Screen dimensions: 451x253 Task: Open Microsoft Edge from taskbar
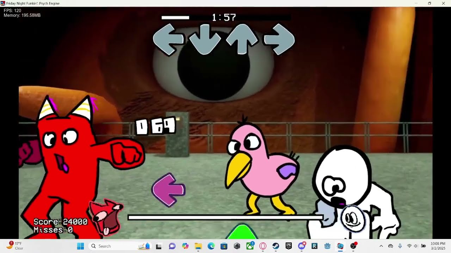point(211,246)
